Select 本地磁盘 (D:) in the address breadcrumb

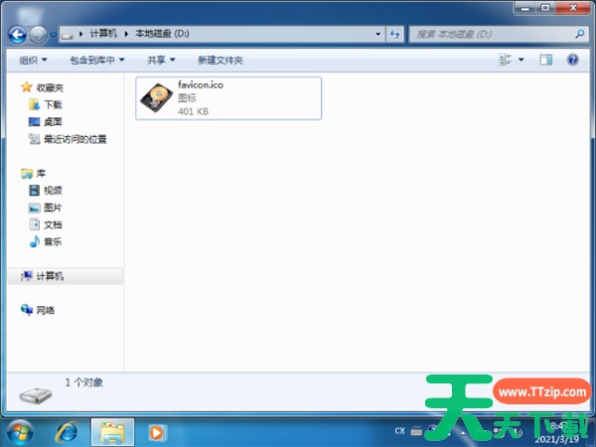[162, 34]
